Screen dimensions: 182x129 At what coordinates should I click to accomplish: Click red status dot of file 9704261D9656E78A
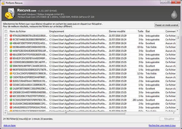pyautogui.click(x=11, y=36)
